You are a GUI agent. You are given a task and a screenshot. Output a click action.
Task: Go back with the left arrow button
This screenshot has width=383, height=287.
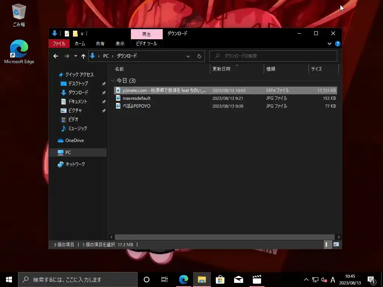pos(56,56)
